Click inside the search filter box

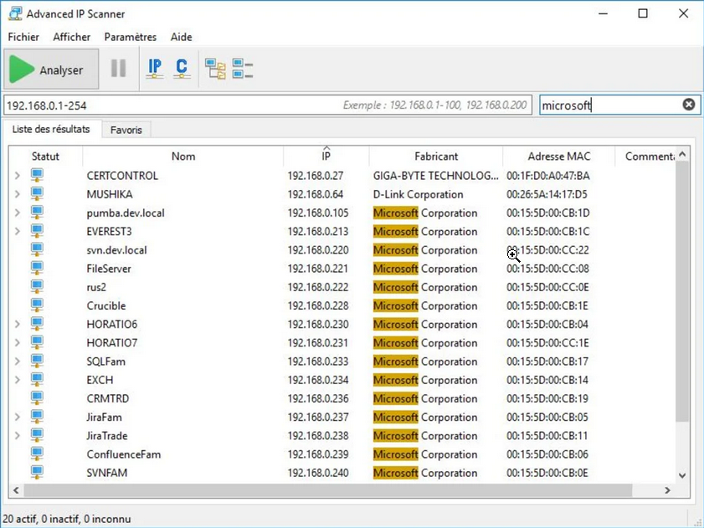click(611, 104)
